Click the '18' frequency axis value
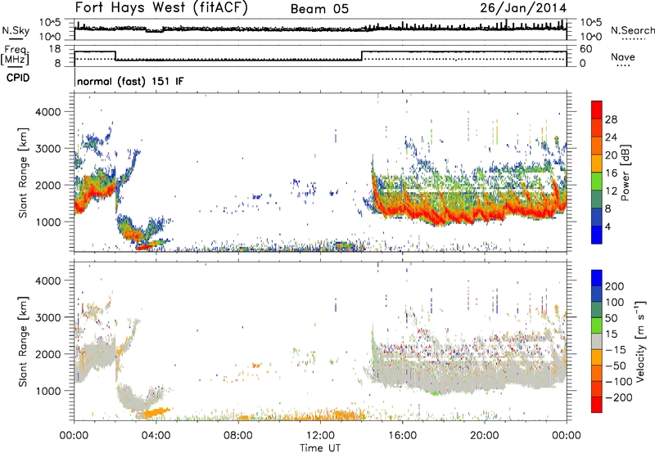This screenshot has width=655, height=453. [x=55, y=49]
